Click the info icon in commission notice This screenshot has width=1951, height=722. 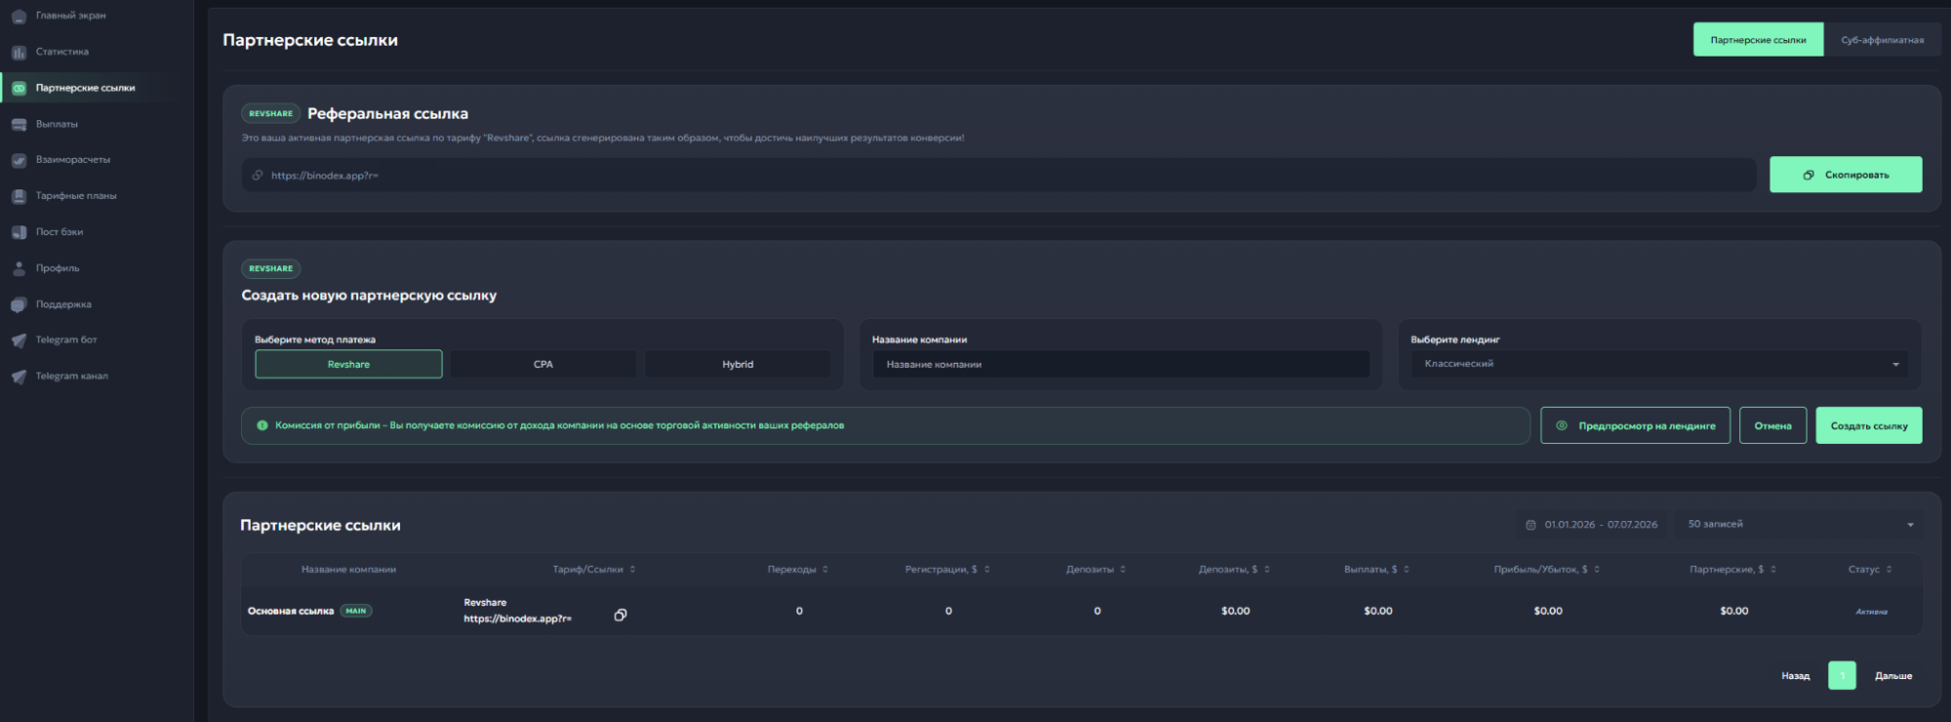pyautogui.click(x=262, y=425)
